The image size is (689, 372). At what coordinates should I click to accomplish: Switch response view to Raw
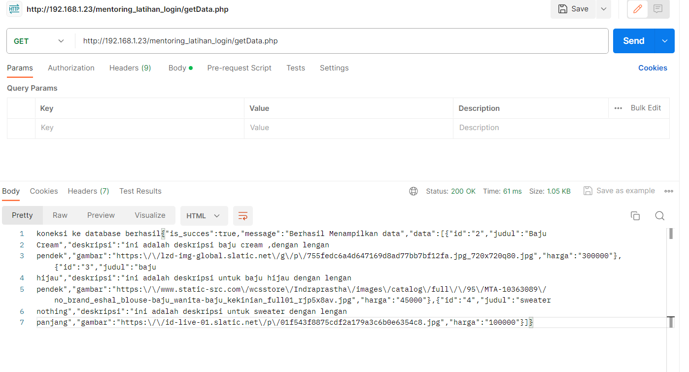click(x=60, y=215)
